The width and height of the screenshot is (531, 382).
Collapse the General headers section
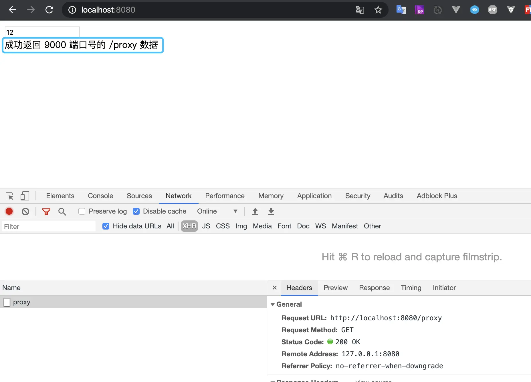(273, 305)
